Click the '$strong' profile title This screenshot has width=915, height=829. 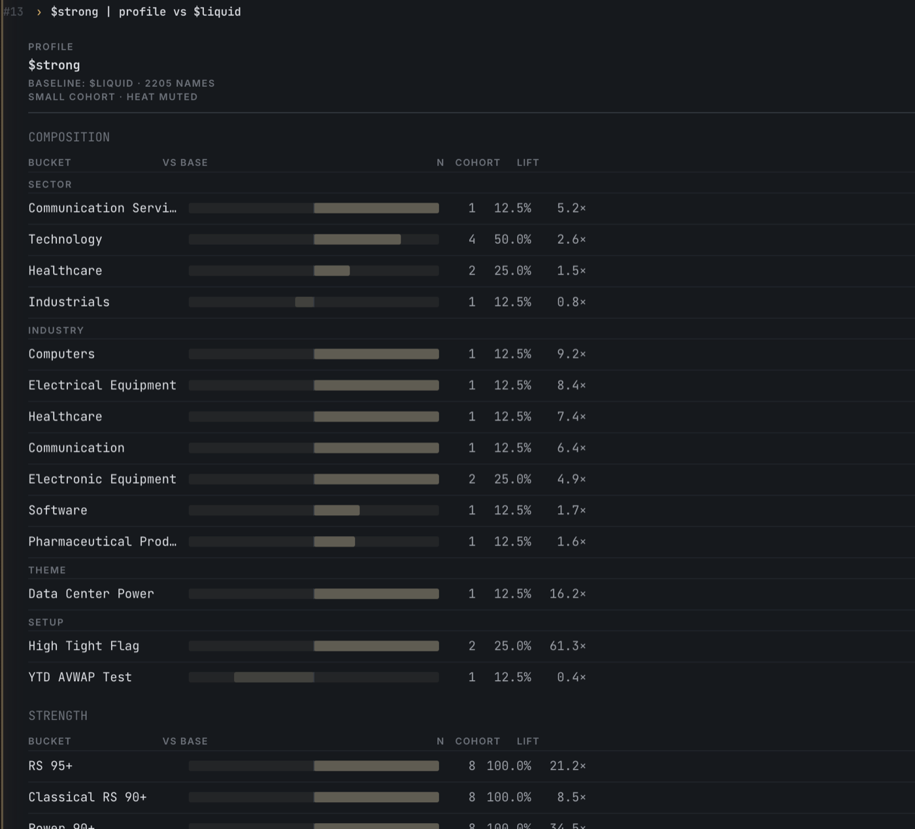(x=54, y=65)
